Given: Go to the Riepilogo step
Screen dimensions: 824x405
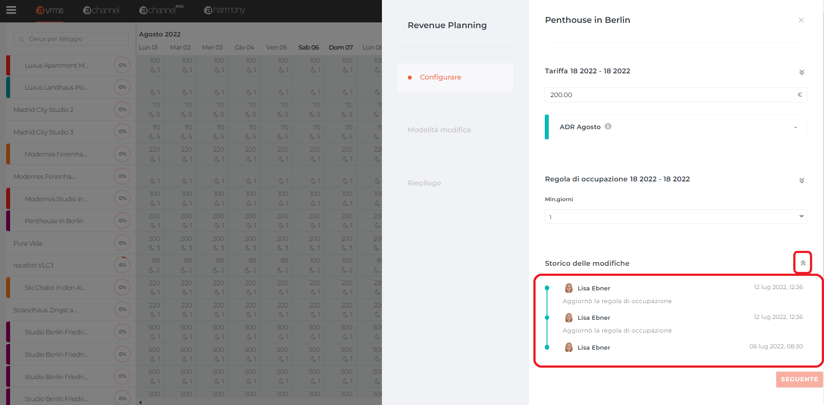Looking at the screenshot, I should click(x=424, y=183).
